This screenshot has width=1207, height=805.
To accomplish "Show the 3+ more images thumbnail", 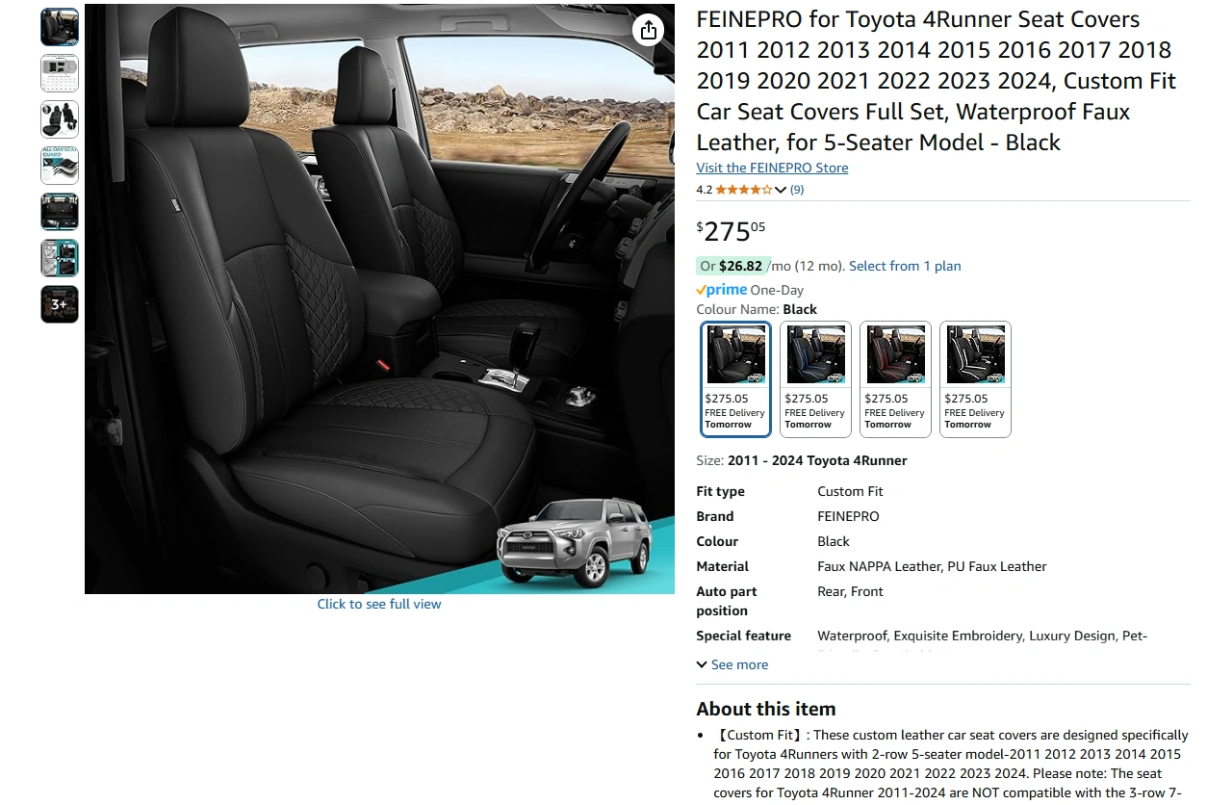I will point(60,304).
